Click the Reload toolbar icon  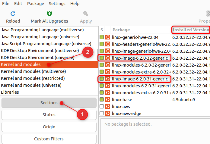point(13,14)
